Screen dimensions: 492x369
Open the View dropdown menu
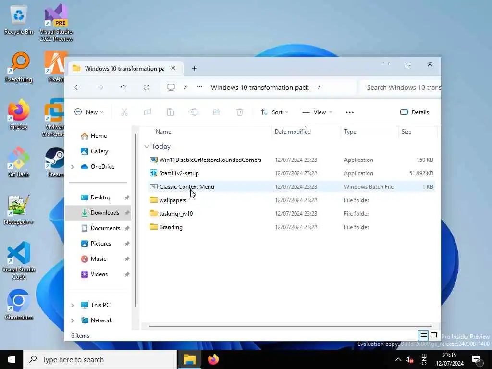(317, 112)
